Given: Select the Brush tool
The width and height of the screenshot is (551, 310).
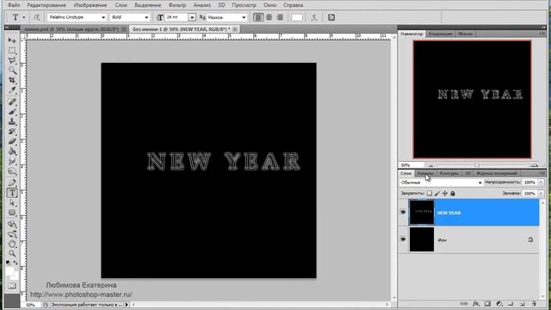Looking at the screenshot, I should click(12, 112).
